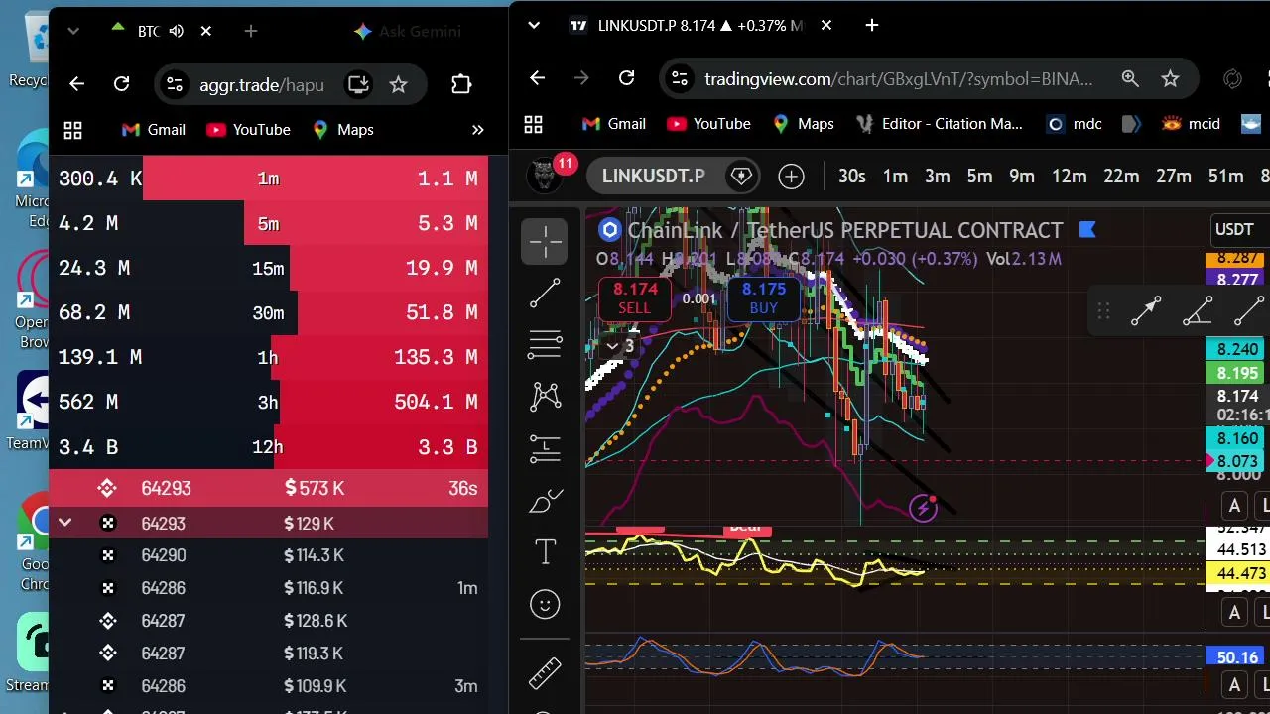Select the patterns drawing tool
Image resolution: width=1270 pixels, height=714 pixels.
point(545,397)
